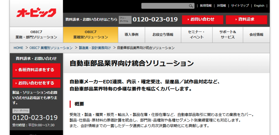Select OBIC7 業種別ソリューション tab
Image resolution: width=279 pixels, height=135 pixels.
click(90, 35)
